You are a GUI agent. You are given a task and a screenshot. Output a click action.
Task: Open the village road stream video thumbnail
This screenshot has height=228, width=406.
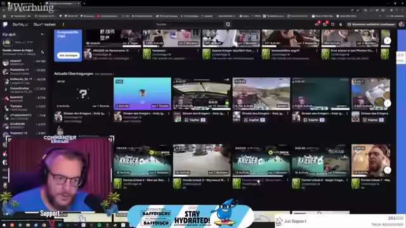[x=261, y=94]
